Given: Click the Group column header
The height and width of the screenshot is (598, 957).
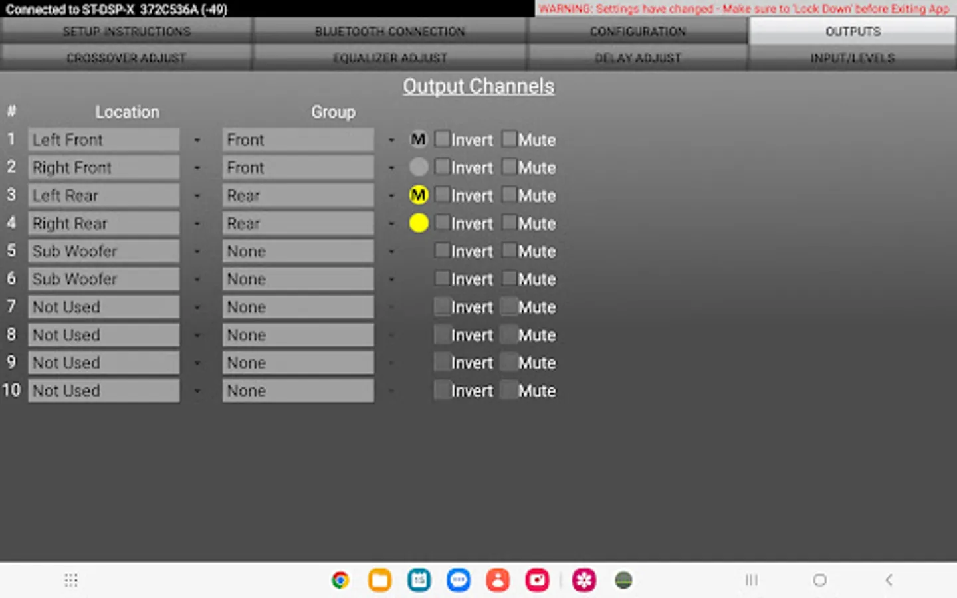Looking at the screenshot, I should click(333, 112).
